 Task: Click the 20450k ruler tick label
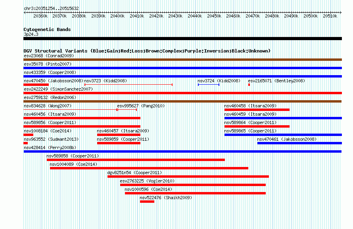(x=214, y=16)
